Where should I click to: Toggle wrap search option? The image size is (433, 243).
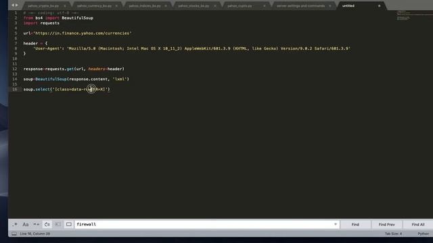pos(47,225)
